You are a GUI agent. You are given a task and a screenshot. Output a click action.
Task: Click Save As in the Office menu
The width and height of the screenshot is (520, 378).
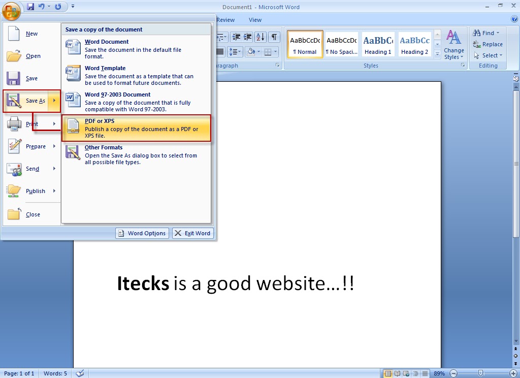(26, 101)
